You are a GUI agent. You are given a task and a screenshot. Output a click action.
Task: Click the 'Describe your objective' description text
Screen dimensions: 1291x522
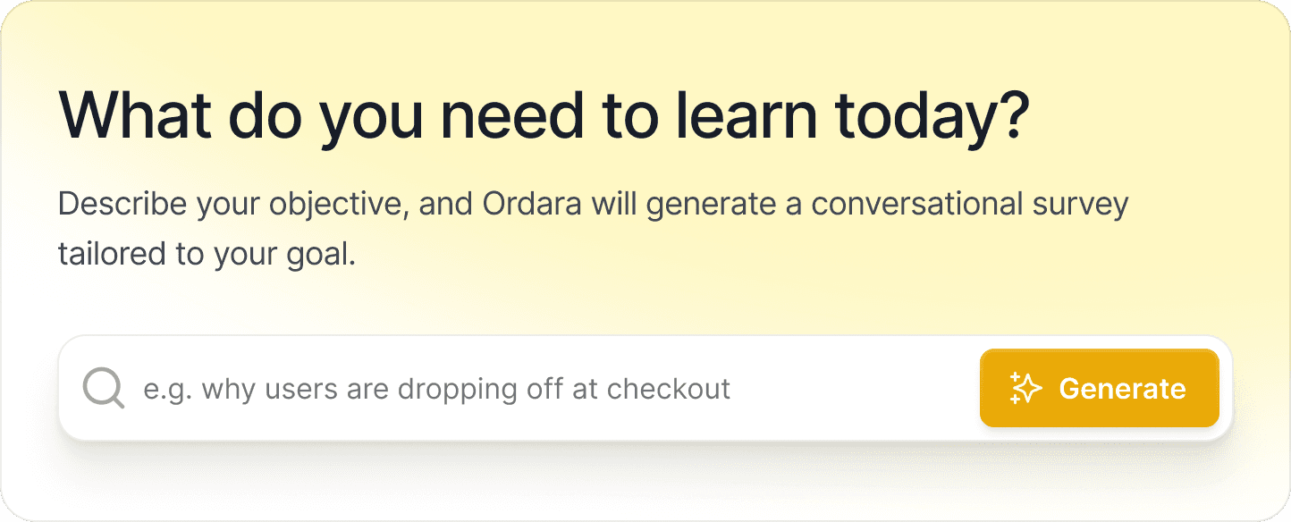point(593,229)
